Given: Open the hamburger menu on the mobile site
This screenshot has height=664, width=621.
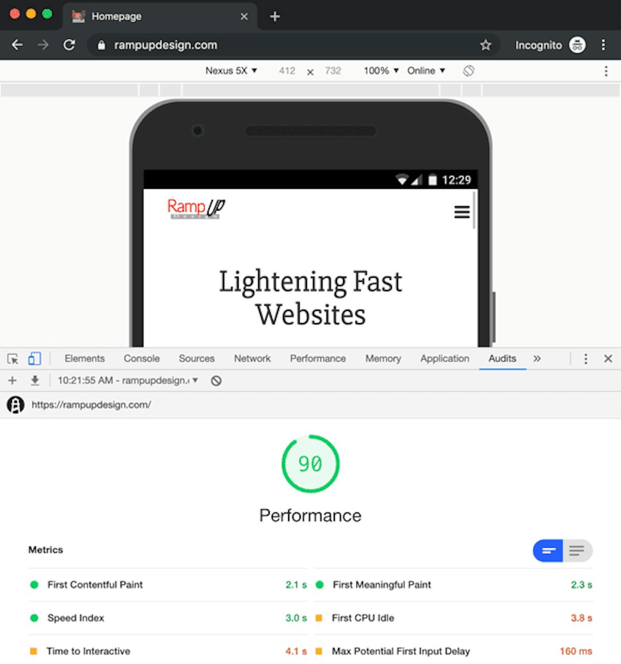Looking at the screenshot, I should click(462, 212).
